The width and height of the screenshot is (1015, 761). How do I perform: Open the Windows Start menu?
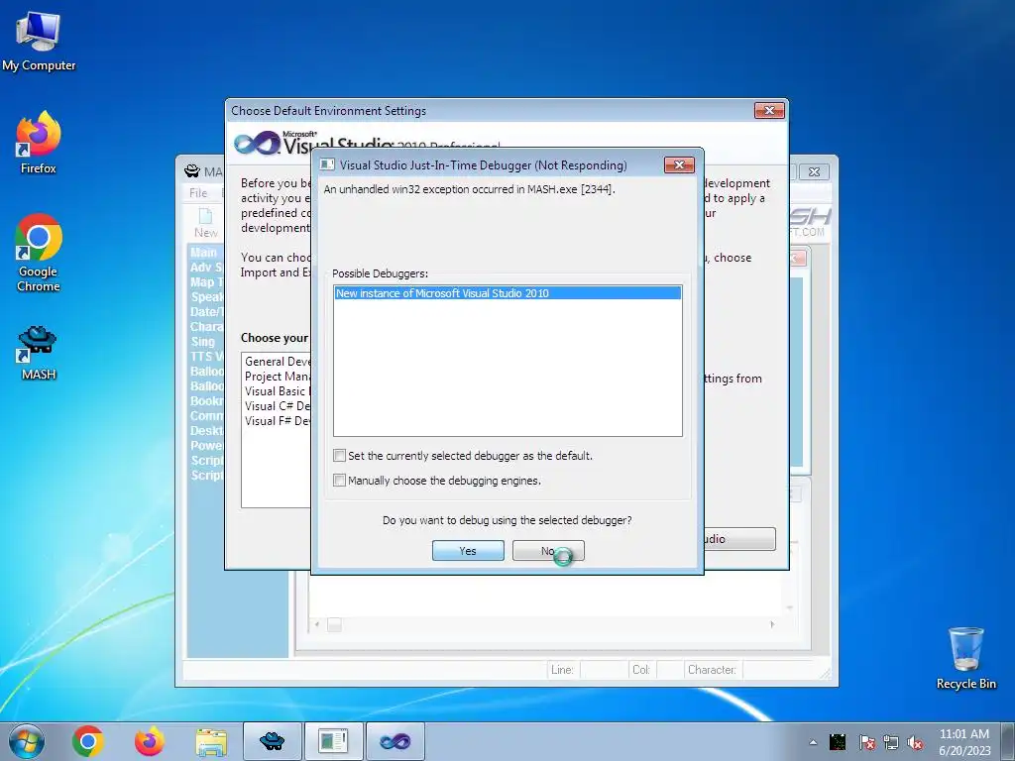pos(27,741)
